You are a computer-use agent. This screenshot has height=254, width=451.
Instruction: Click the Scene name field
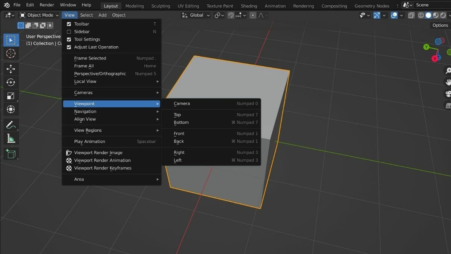[x=433, y=5]
